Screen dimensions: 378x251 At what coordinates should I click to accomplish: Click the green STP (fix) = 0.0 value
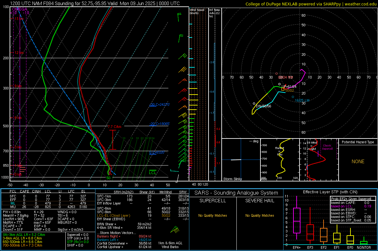coord(78,242)
